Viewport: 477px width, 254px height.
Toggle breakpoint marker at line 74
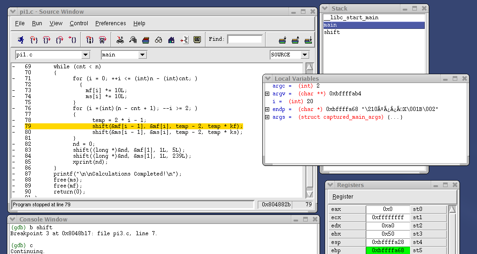[x=14, y=96]
